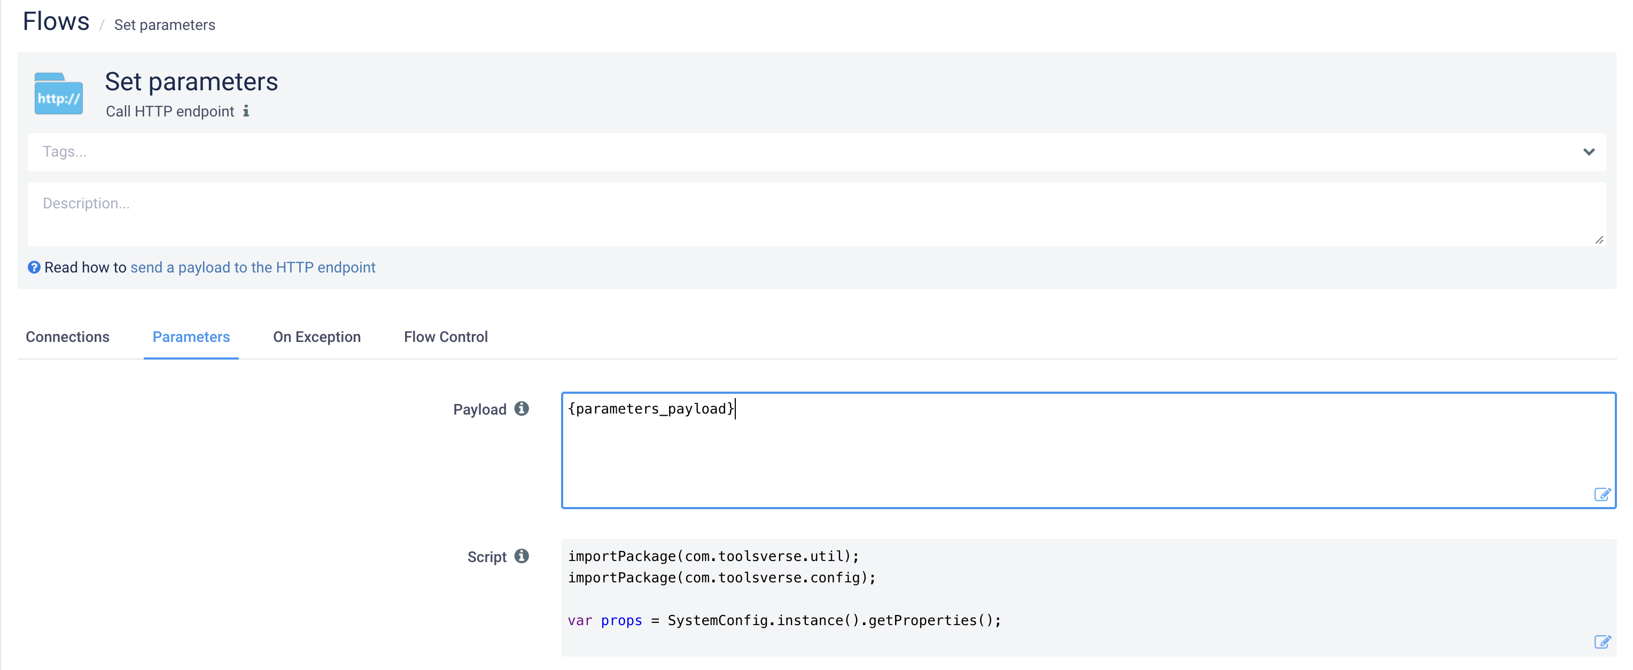Viewport: 1633px width, 670px height.
Task: Go to the Flow Control tab
Action: click(446, 337)
